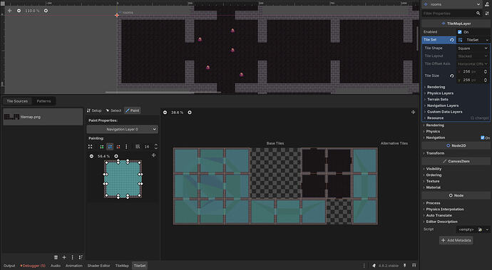Viewport: 492px width, 270px height.
Task: Open the Debugger (5) panel
Action: 33,266
